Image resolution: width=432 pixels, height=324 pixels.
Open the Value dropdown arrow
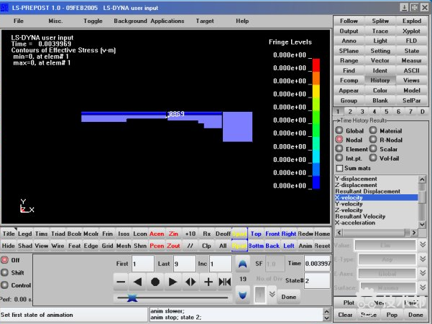423,245
